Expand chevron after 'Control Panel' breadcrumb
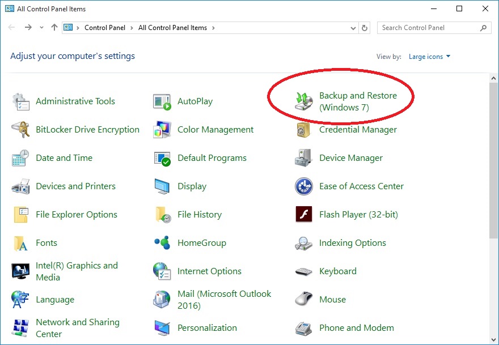Image resolution: width=499 pixels, height=345 pixels. point(132,28)
